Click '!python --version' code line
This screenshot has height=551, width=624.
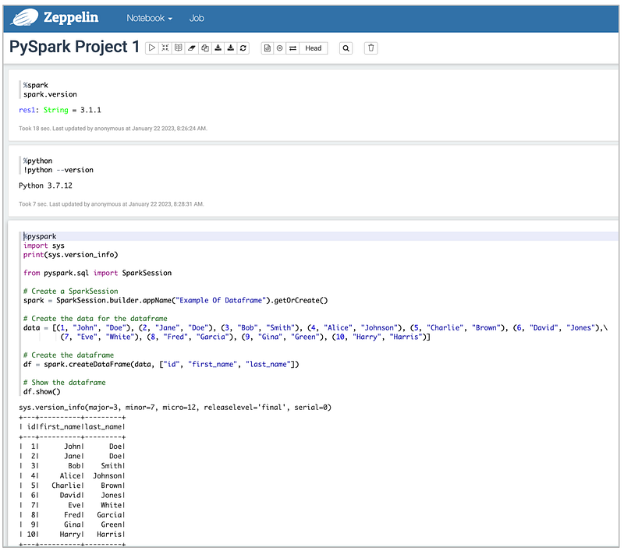pos(58,170)
